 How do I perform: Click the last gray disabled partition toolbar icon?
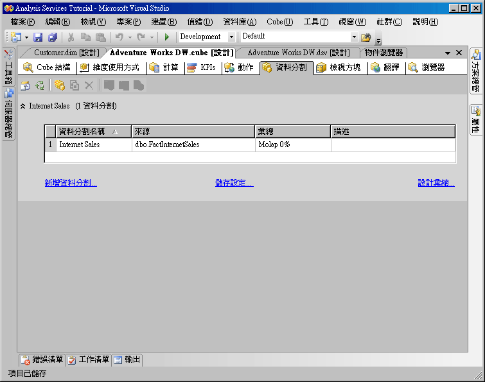139,85
